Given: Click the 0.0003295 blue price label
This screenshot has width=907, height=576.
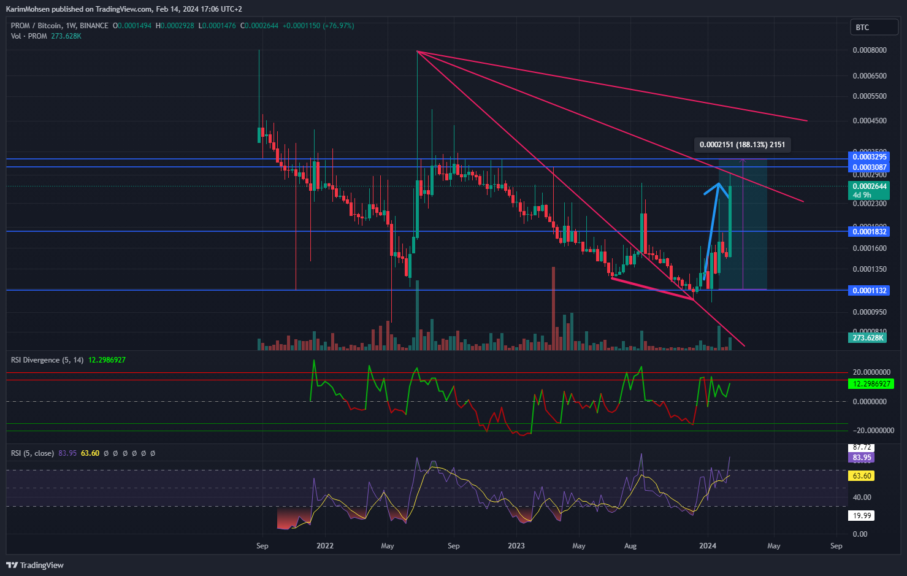Looking at the screenshot, I should tap(870, 157).
